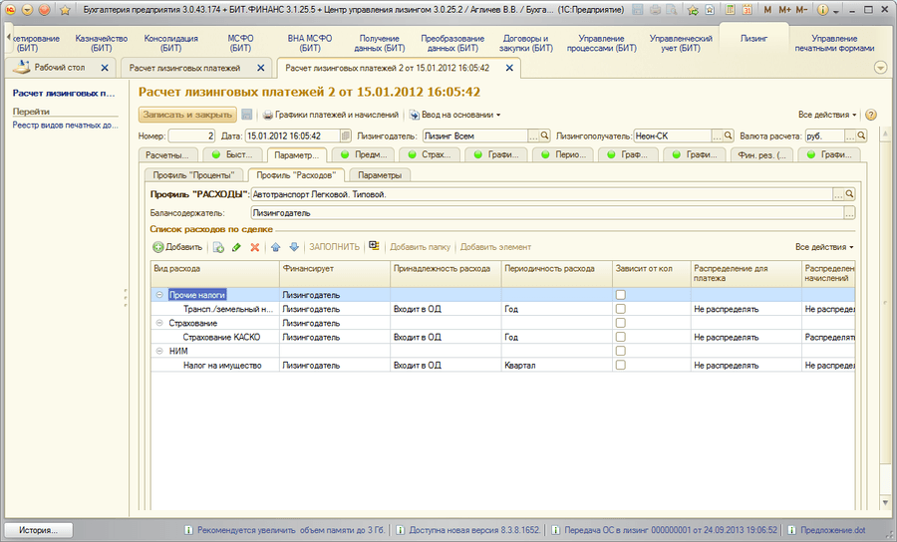The image size is (897, 542).
Task: Move row down with blue down arrow
Action: [x=294, y=247]
